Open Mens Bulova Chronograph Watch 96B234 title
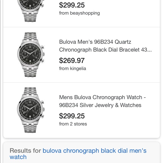 [x=102, y=101]
